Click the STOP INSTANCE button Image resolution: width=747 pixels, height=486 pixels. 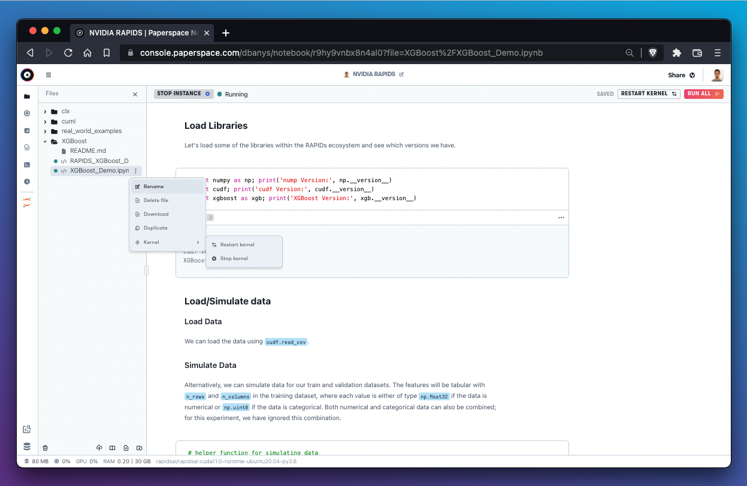coord(183,93)
